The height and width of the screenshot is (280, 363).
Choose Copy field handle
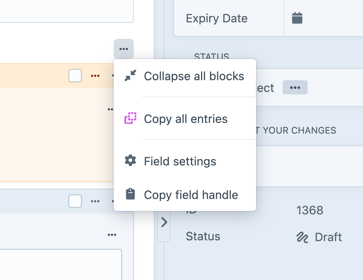(191, 195)
